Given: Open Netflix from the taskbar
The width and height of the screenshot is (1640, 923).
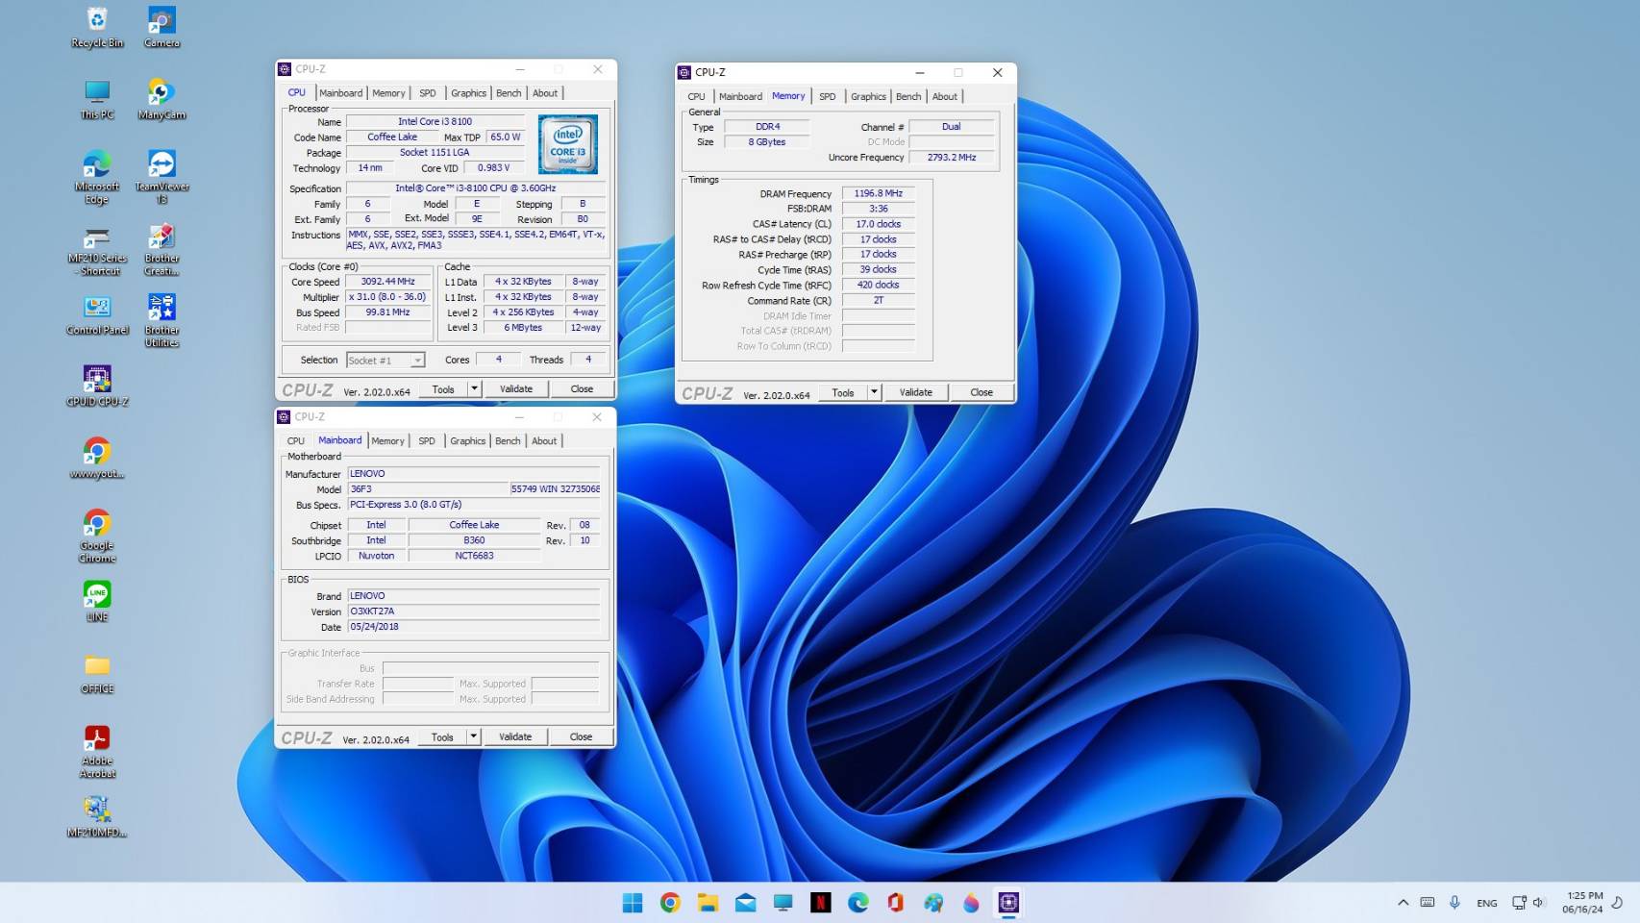Looking at the screenshot, I should (820, 903).
